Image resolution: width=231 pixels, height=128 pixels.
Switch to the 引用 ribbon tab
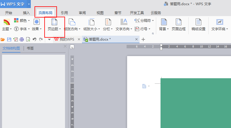pyautogui.click(x=64, y=13)
